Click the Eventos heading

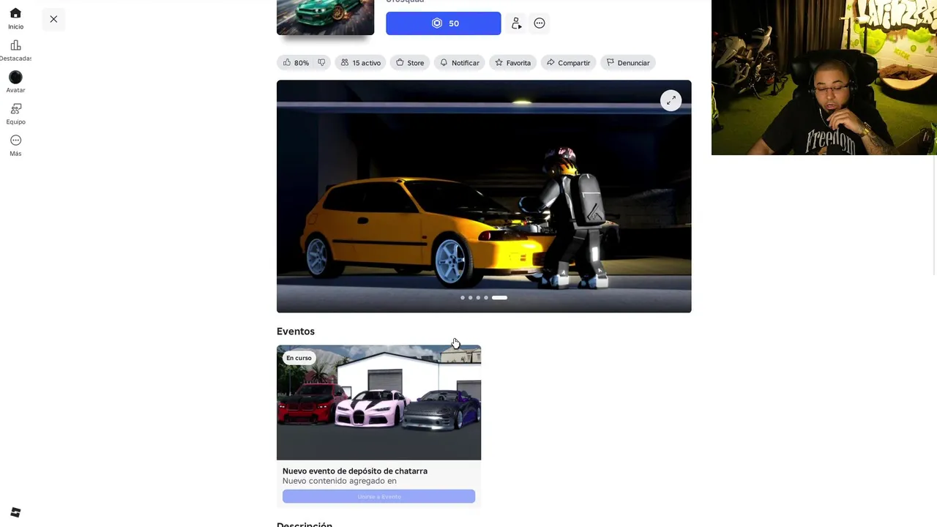click(x=296, y=332)
